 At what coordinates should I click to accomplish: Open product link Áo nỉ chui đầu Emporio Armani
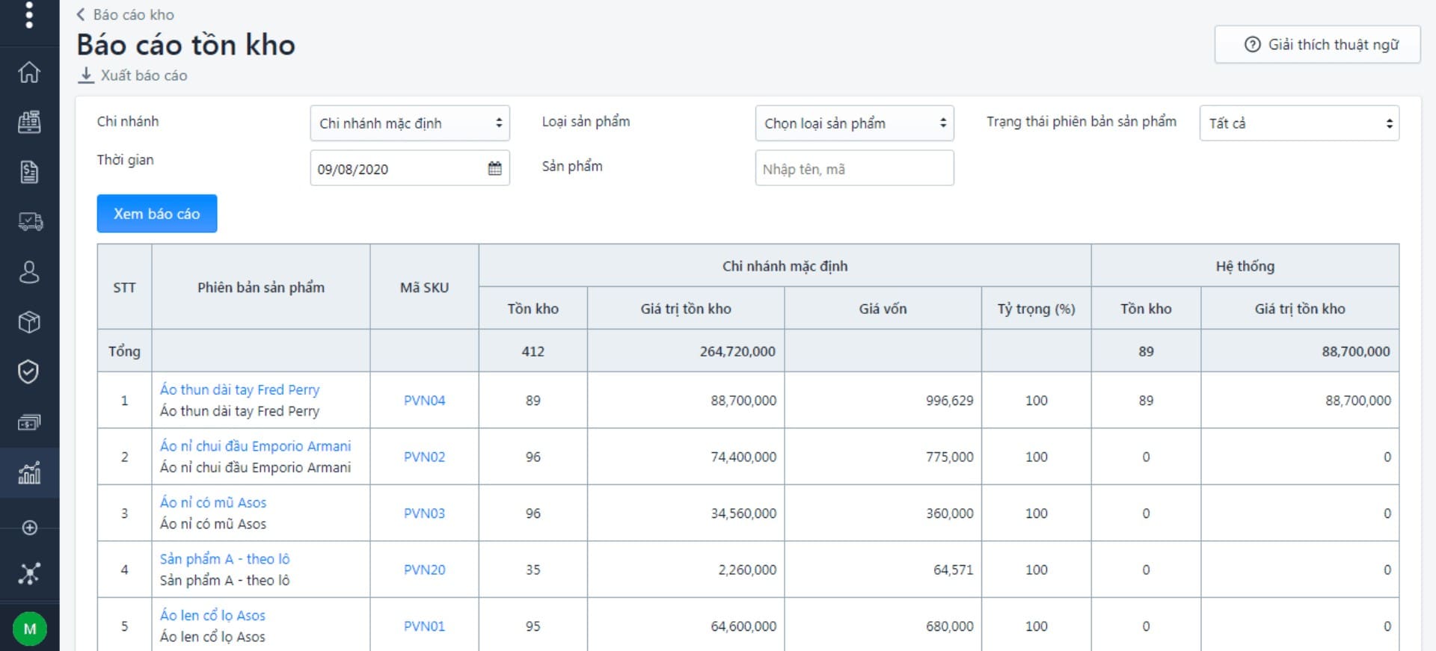pos(255,446)
